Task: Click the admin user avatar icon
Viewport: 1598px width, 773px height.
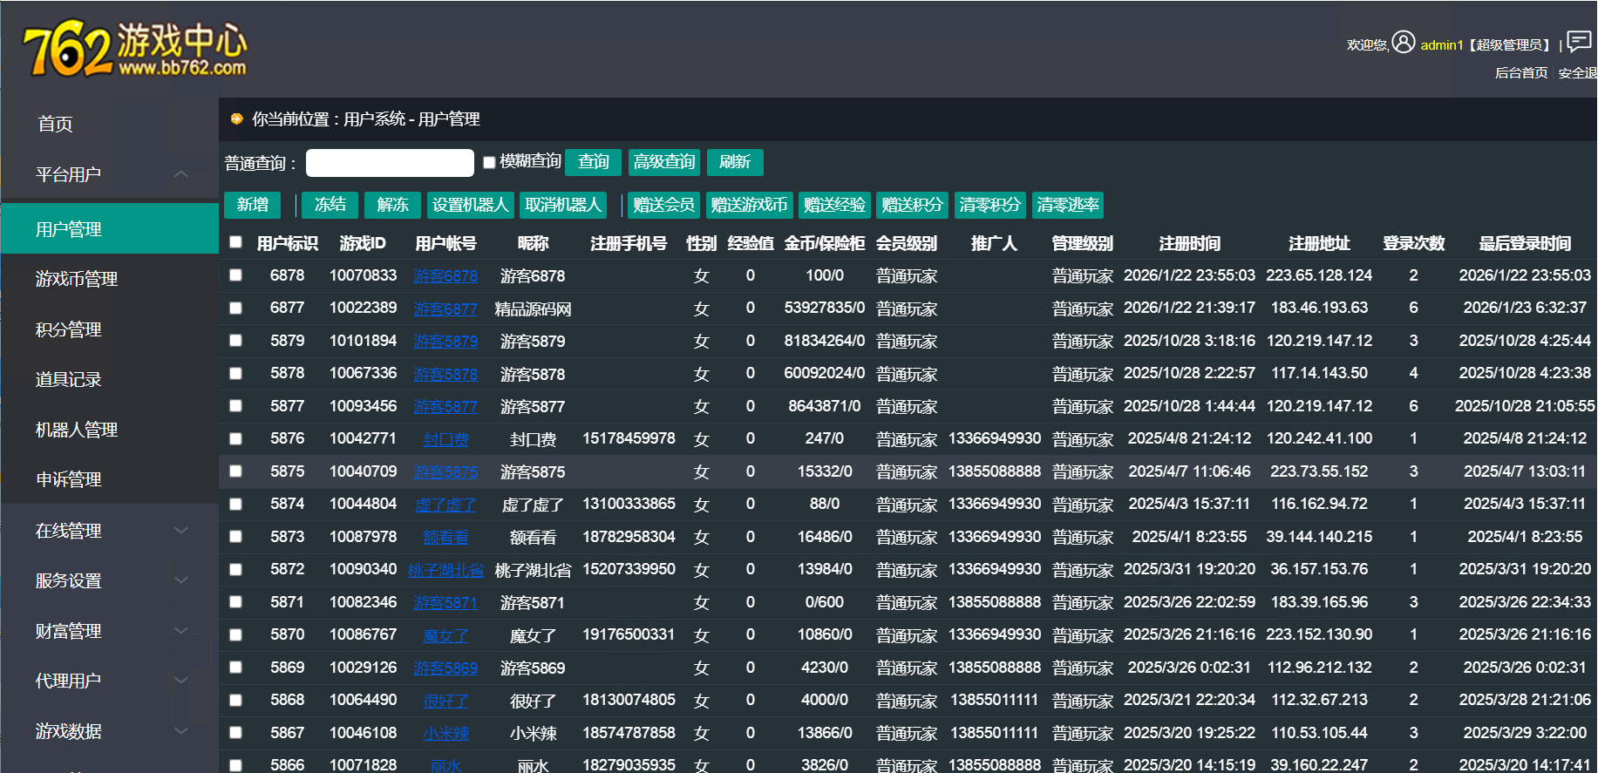Action: pyautogui.click(x=1403, y=42)
